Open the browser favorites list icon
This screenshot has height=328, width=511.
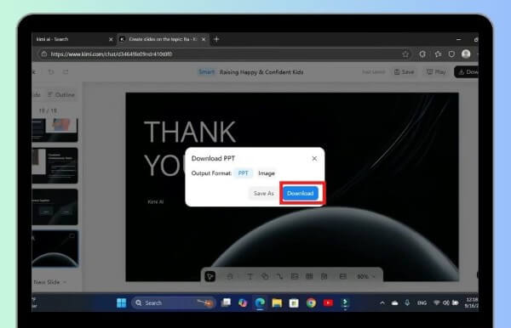(x=438, y=54)
